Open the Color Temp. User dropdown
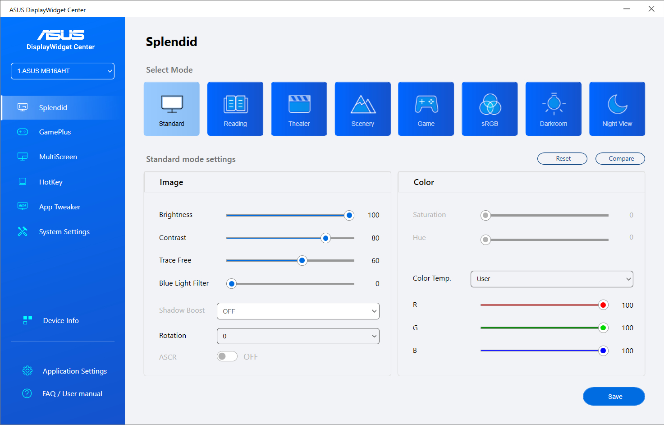Screen dimensions: 664x425 tap(552, 279)
